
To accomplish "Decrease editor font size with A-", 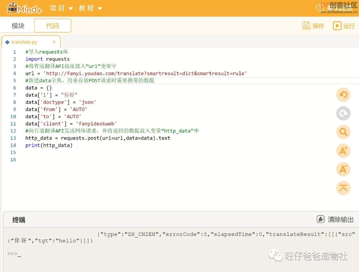I will coord(343,170).
